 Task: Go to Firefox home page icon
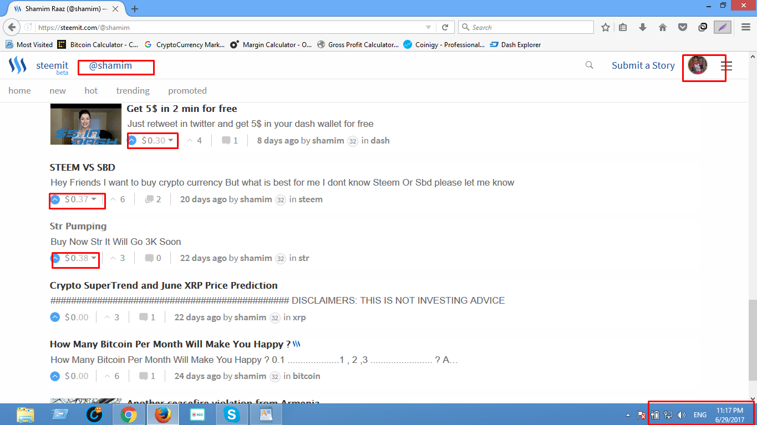(x=662, y=27)
